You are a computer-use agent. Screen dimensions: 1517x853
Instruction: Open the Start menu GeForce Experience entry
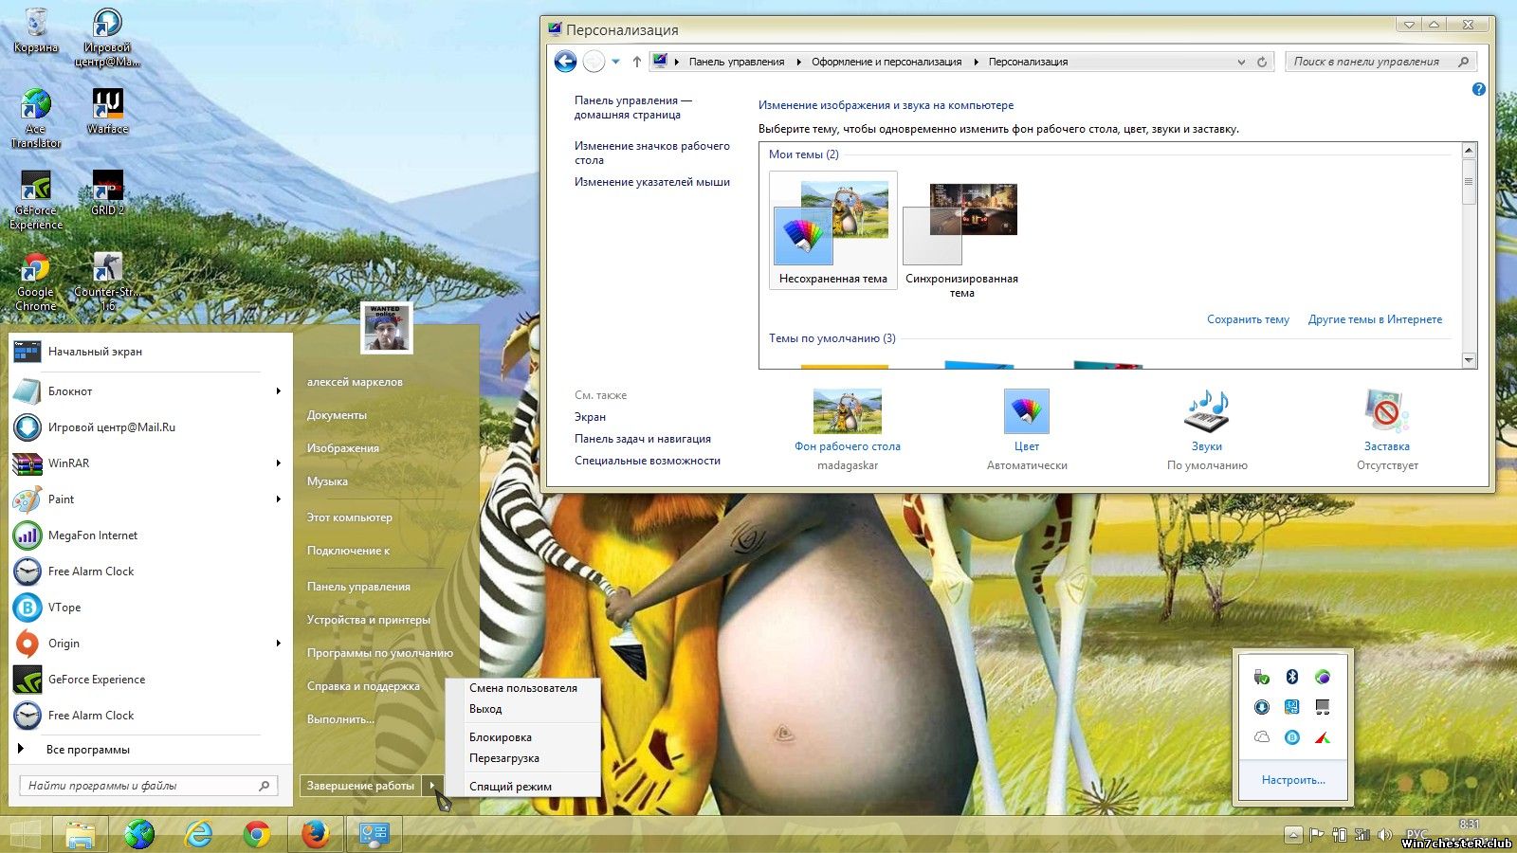pos(150,679)
